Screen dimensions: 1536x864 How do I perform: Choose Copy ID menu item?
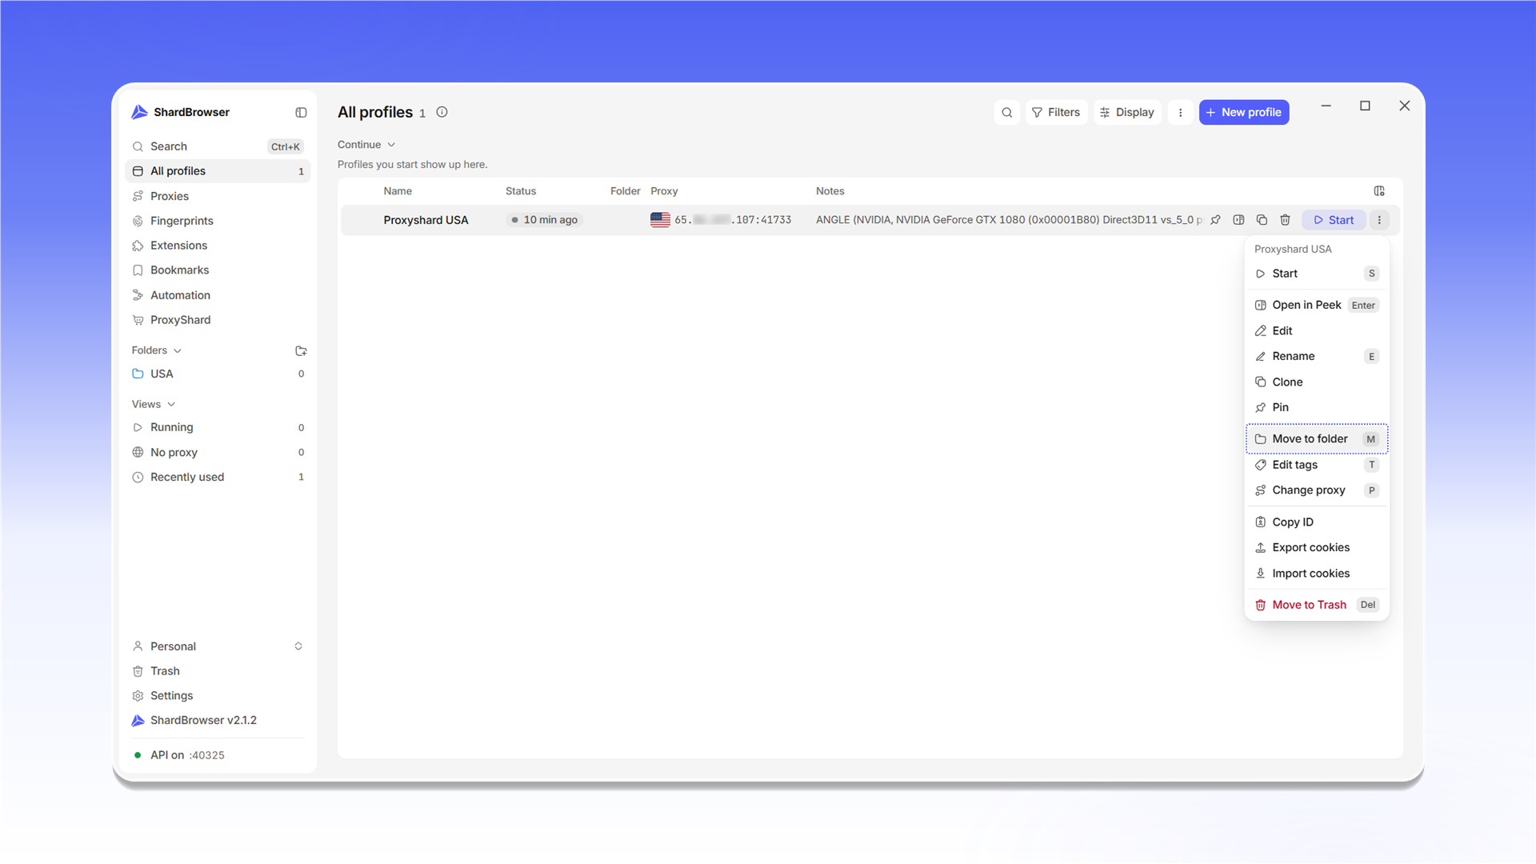click(x=1317, y=522)
